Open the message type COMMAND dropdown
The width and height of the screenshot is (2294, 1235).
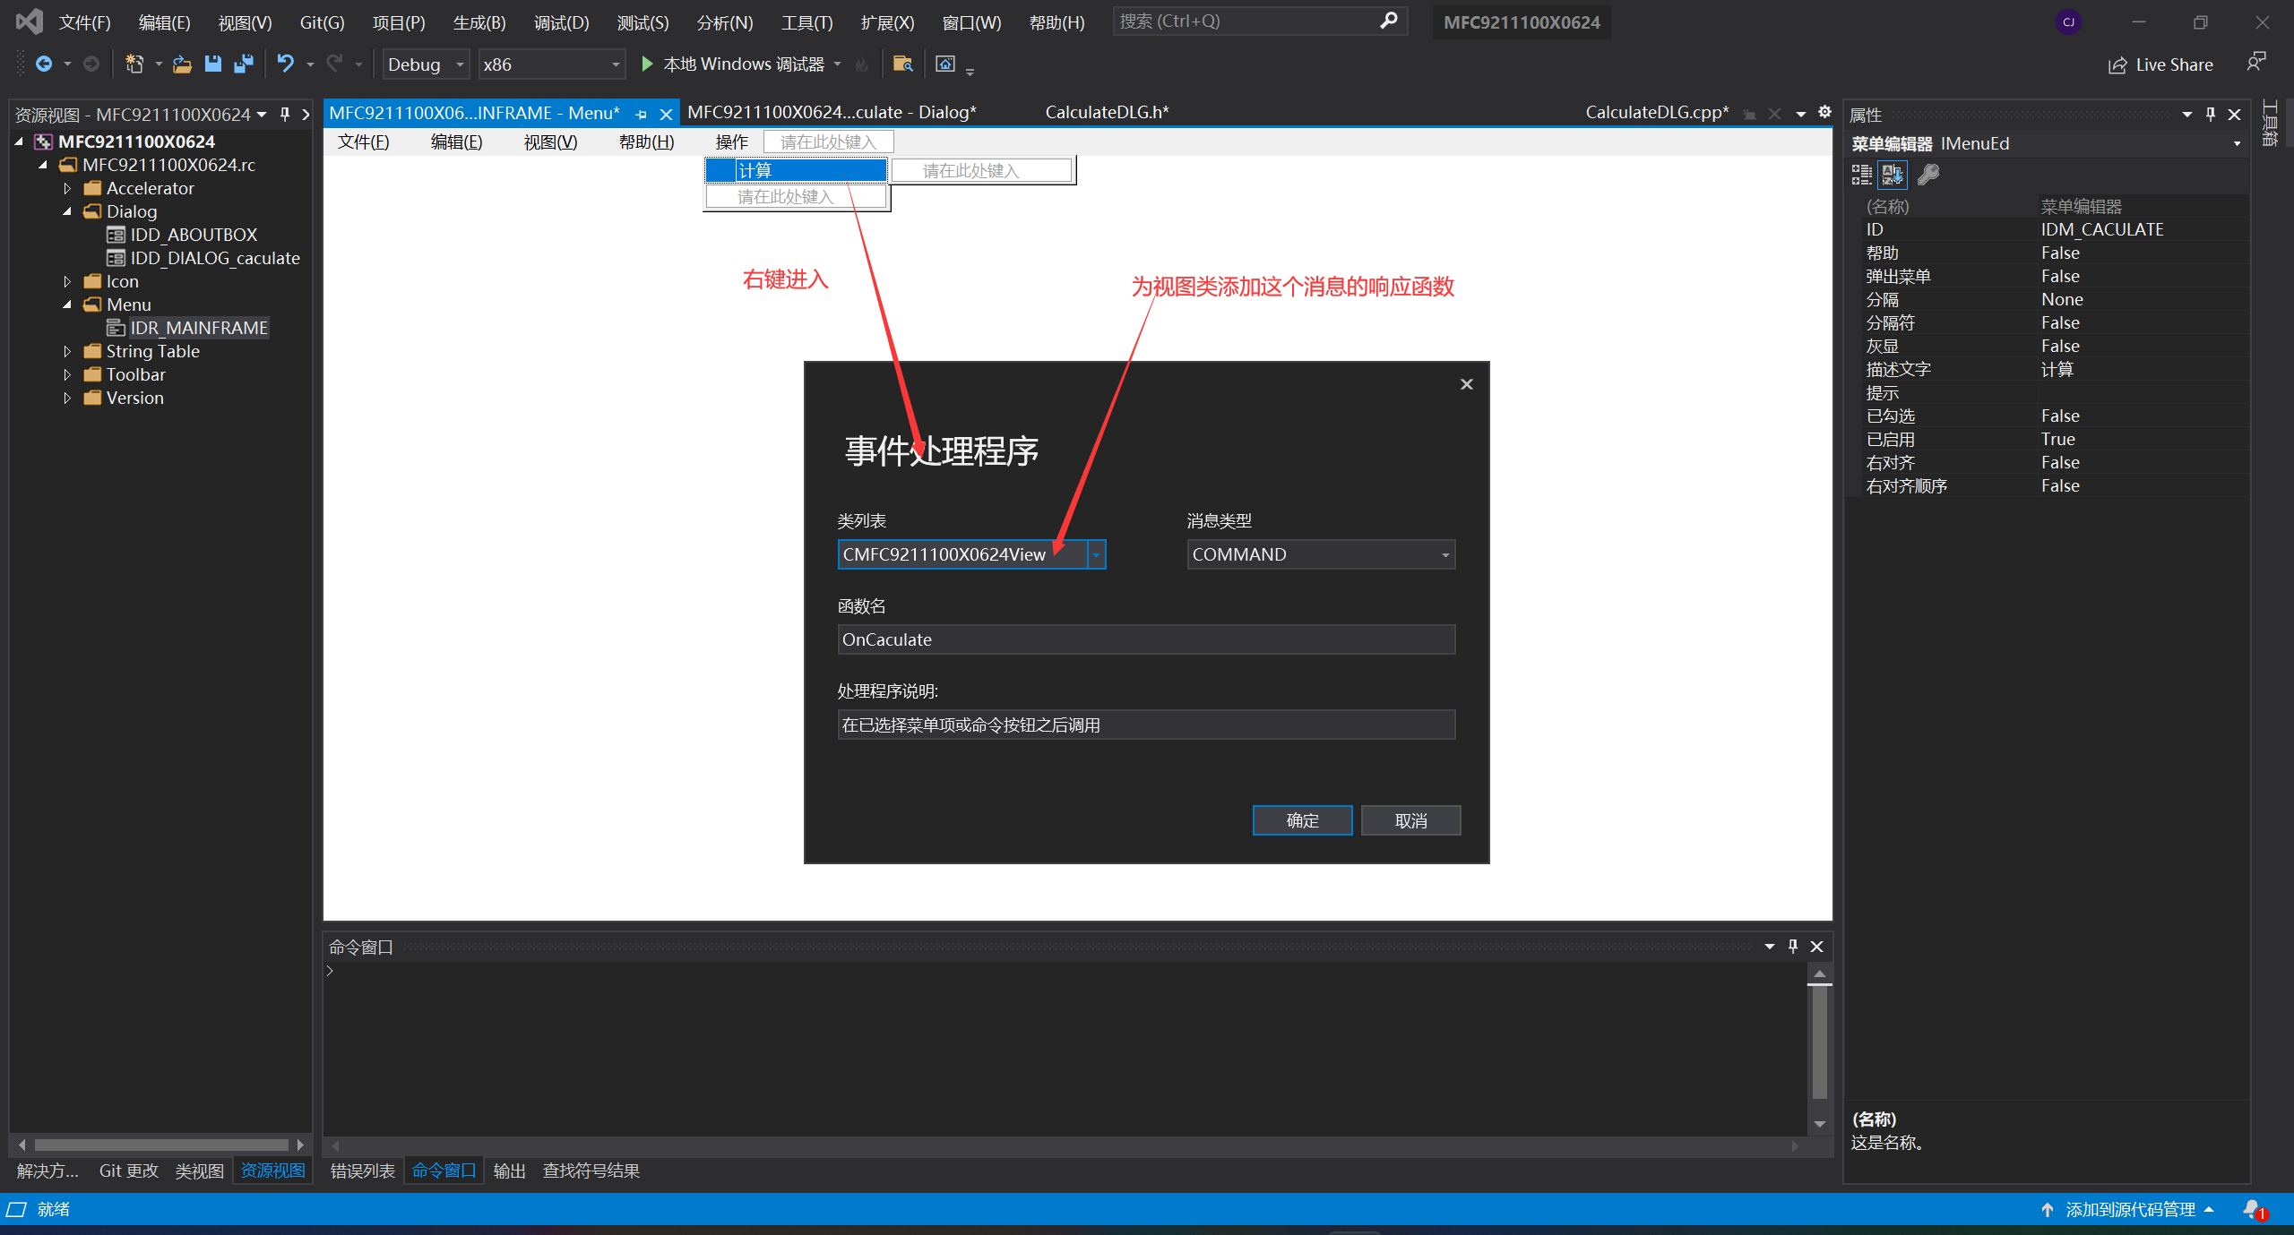(1445, 554)
